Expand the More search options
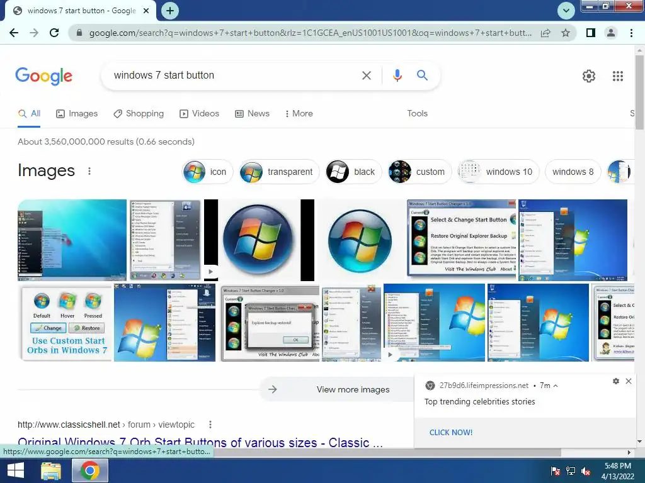The image size is (645, 483). [x=299, y=113]
